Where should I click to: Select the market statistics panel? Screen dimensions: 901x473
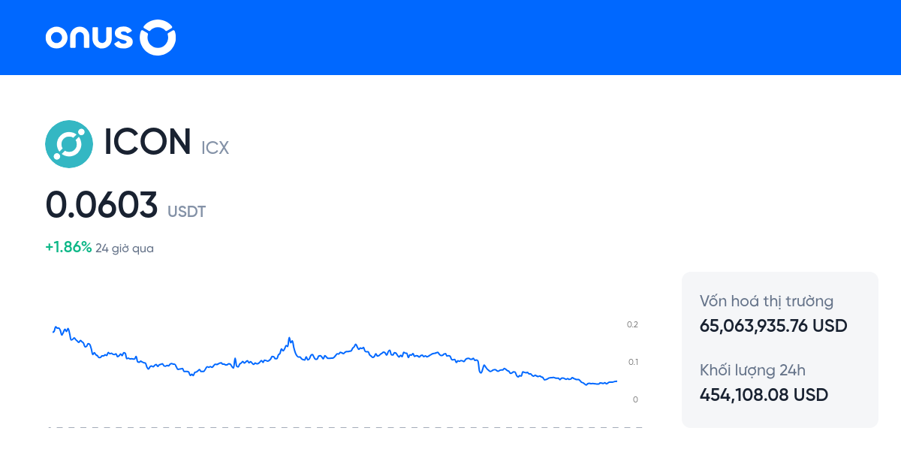[x=779, y=350]
